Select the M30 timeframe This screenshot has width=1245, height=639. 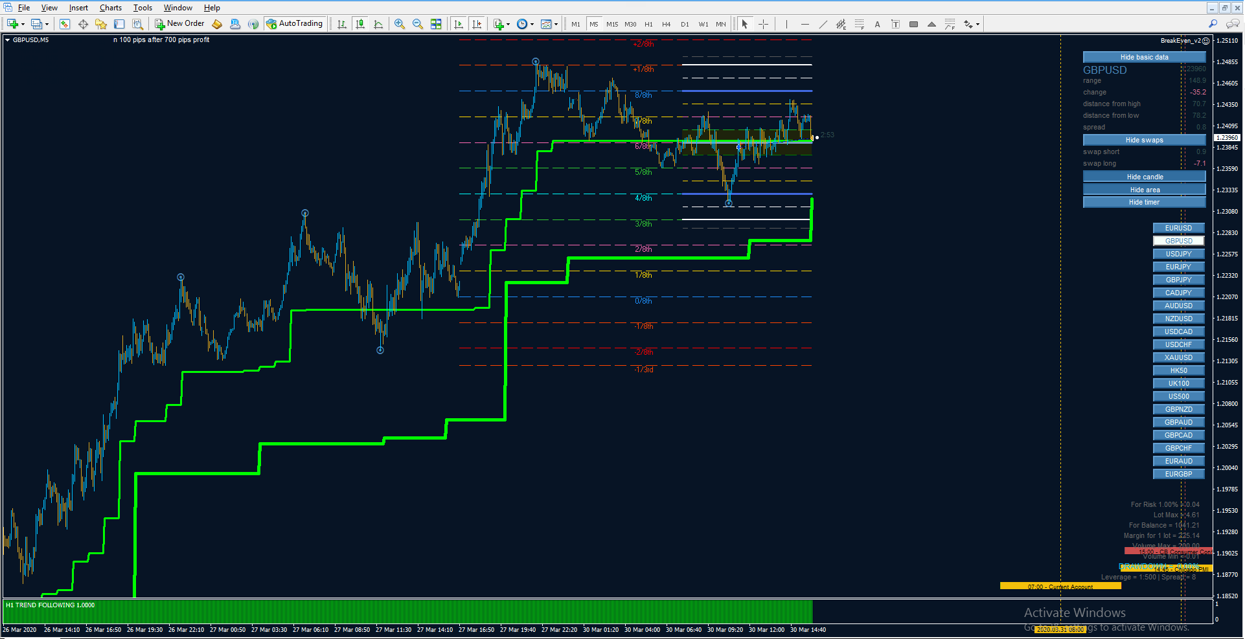[630, 24]
